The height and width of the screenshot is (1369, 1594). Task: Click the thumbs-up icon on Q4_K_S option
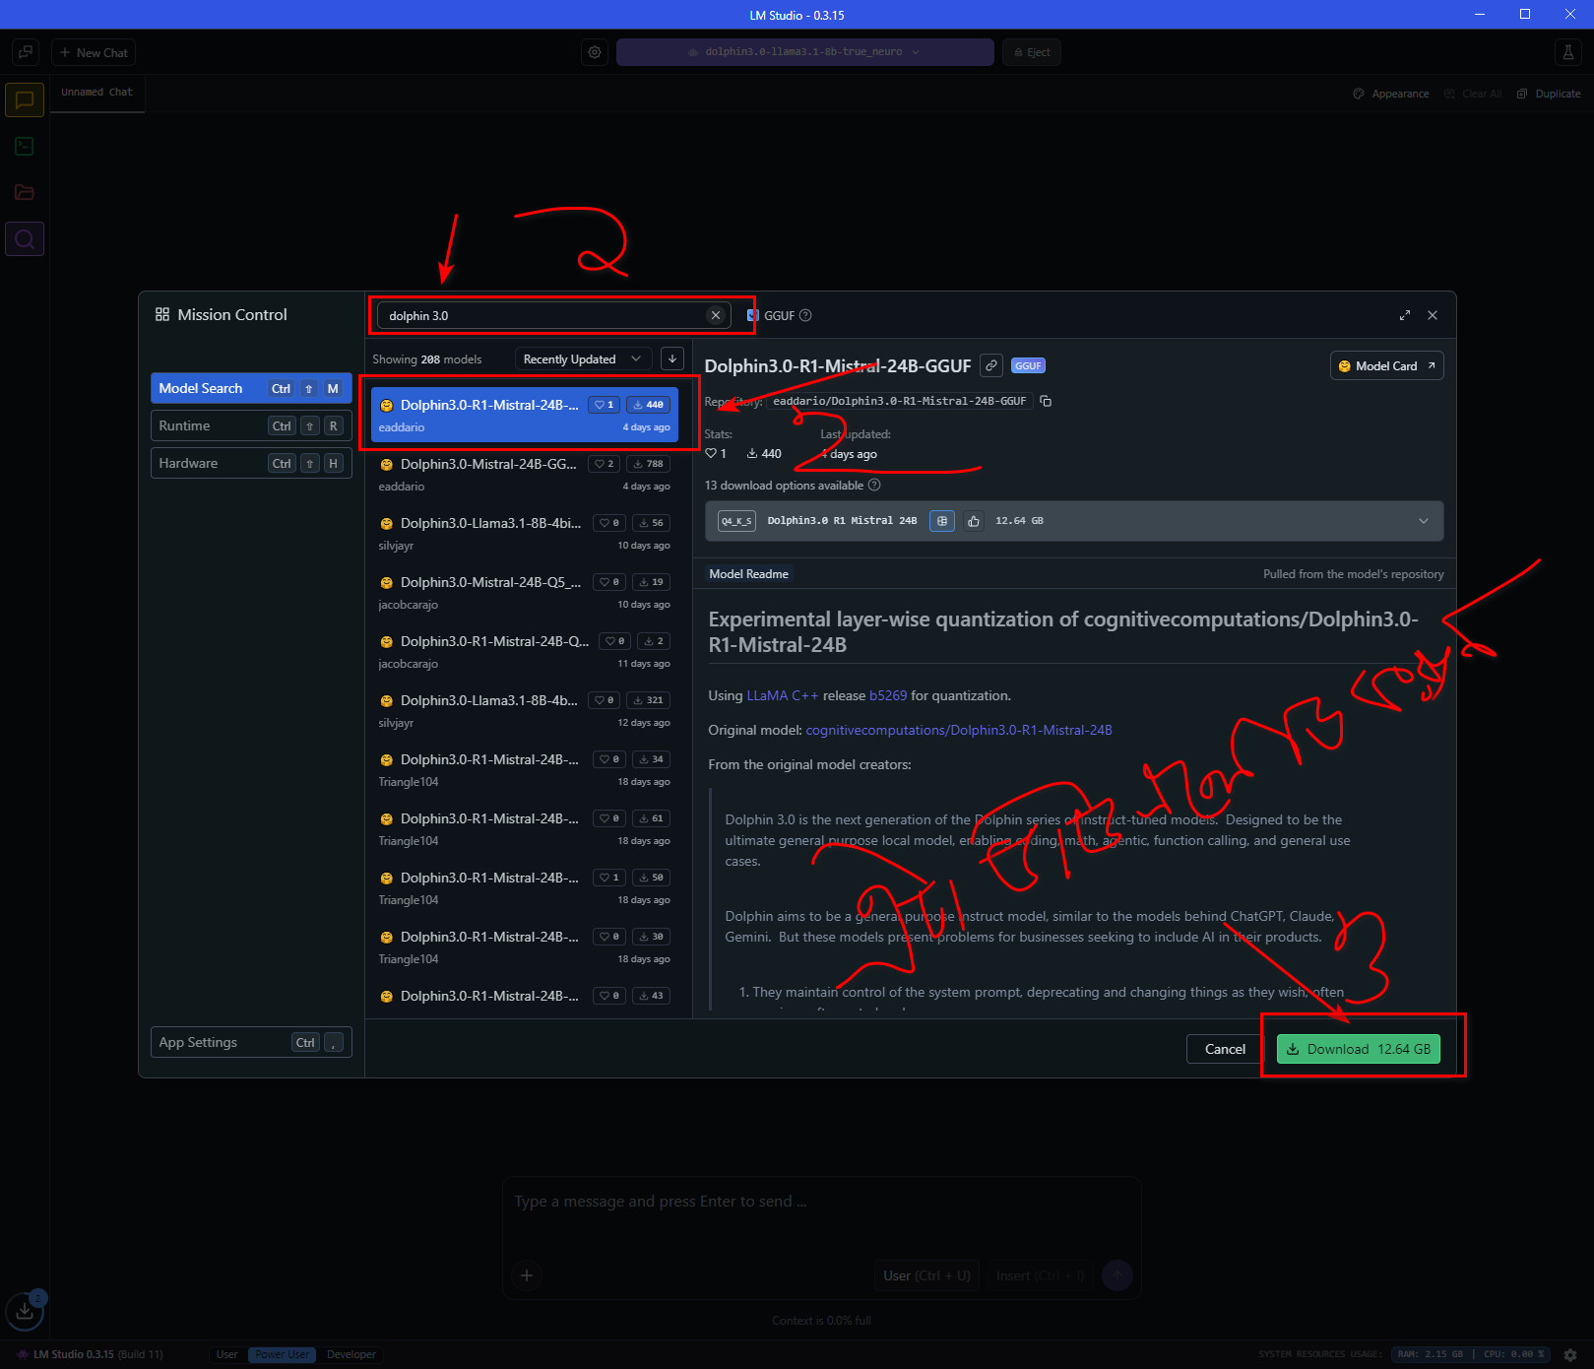(973, 521)
